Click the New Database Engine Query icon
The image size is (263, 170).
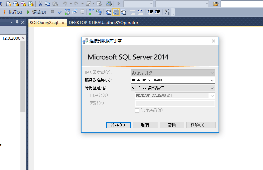(9, 4)
